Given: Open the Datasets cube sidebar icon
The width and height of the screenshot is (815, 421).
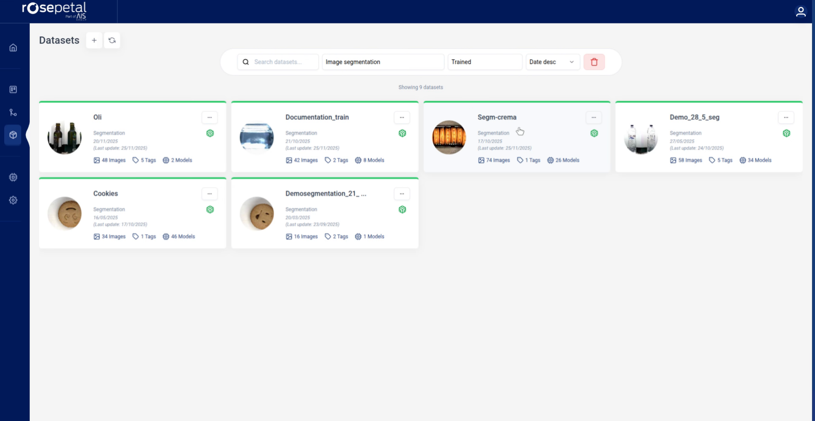Looking at the screenshot, I should point(13,135).
